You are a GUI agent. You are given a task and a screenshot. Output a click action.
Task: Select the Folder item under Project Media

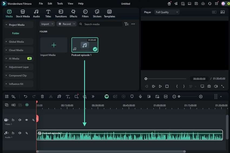[16, 33]
